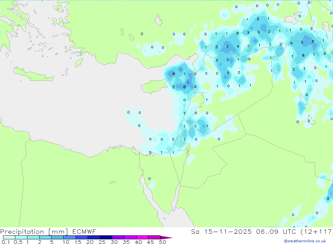Click the legend scale value '40'
The width and height of the screenshot is (333, 244).
tap(138, 242)
